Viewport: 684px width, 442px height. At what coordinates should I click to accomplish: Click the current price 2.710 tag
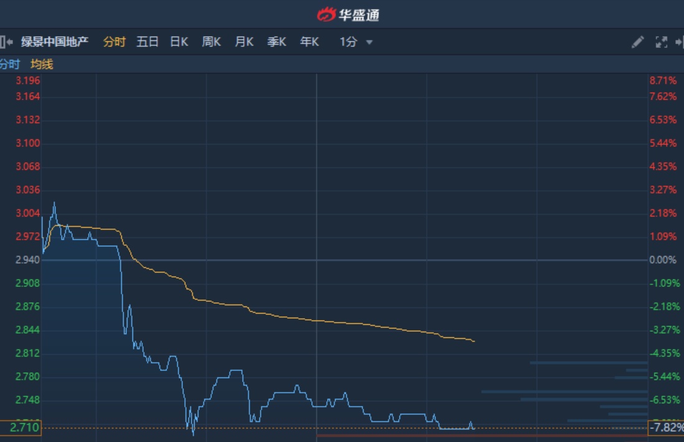[21, 428]
